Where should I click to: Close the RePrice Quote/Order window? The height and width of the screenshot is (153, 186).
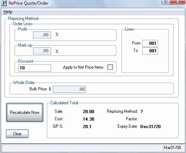pos(177,2)
